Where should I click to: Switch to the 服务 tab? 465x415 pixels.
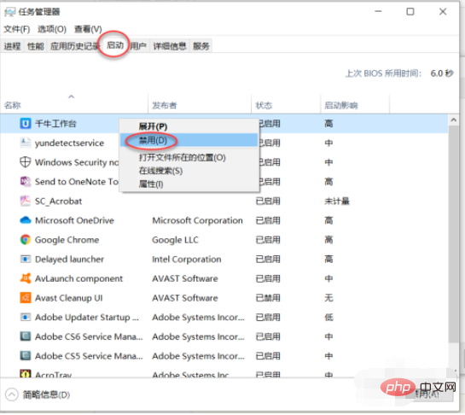[x=201, y=46]
